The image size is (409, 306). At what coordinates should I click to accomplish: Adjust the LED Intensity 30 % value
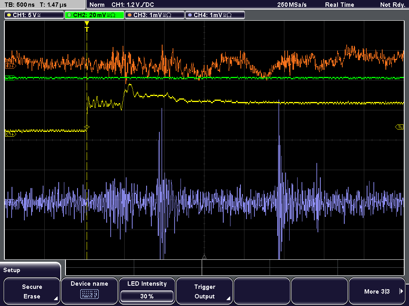click(147, 296)
